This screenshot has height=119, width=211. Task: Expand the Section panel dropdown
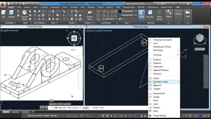[89, 23]
